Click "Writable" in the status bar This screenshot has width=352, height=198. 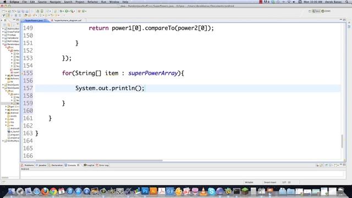coord(249,182)
